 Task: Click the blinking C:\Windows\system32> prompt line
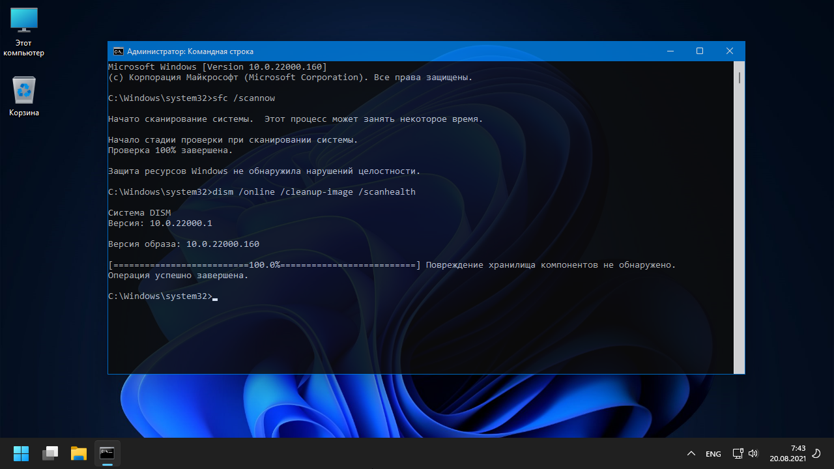pos(160,296)
